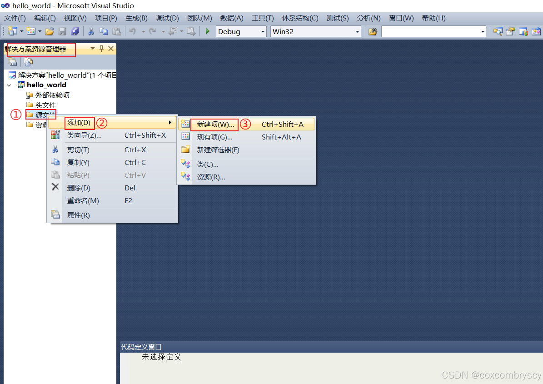Select 属性(R) in the context menu
This screenshot has width=543, height=384.
(112, 215)
